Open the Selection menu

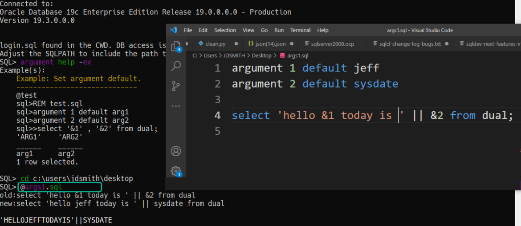225,30
